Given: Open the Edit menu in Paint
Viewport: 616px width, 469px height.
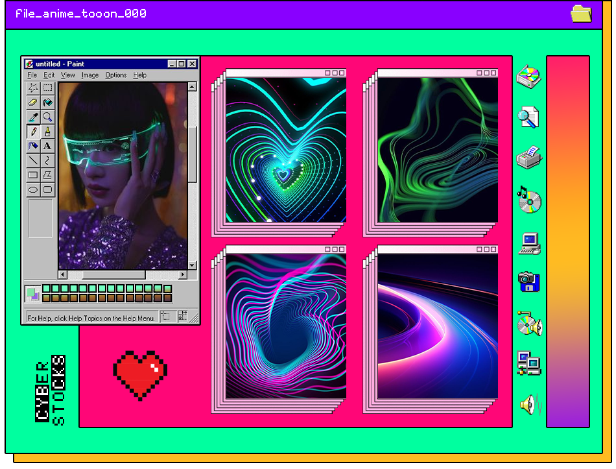Looking at the screenshot, I should pos(49,75).
